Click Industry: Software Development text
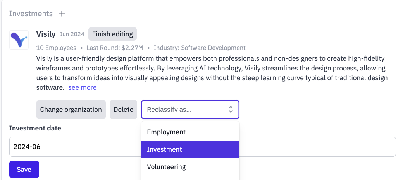This screenshot has height=180, width=403. (x=200, y=48)
